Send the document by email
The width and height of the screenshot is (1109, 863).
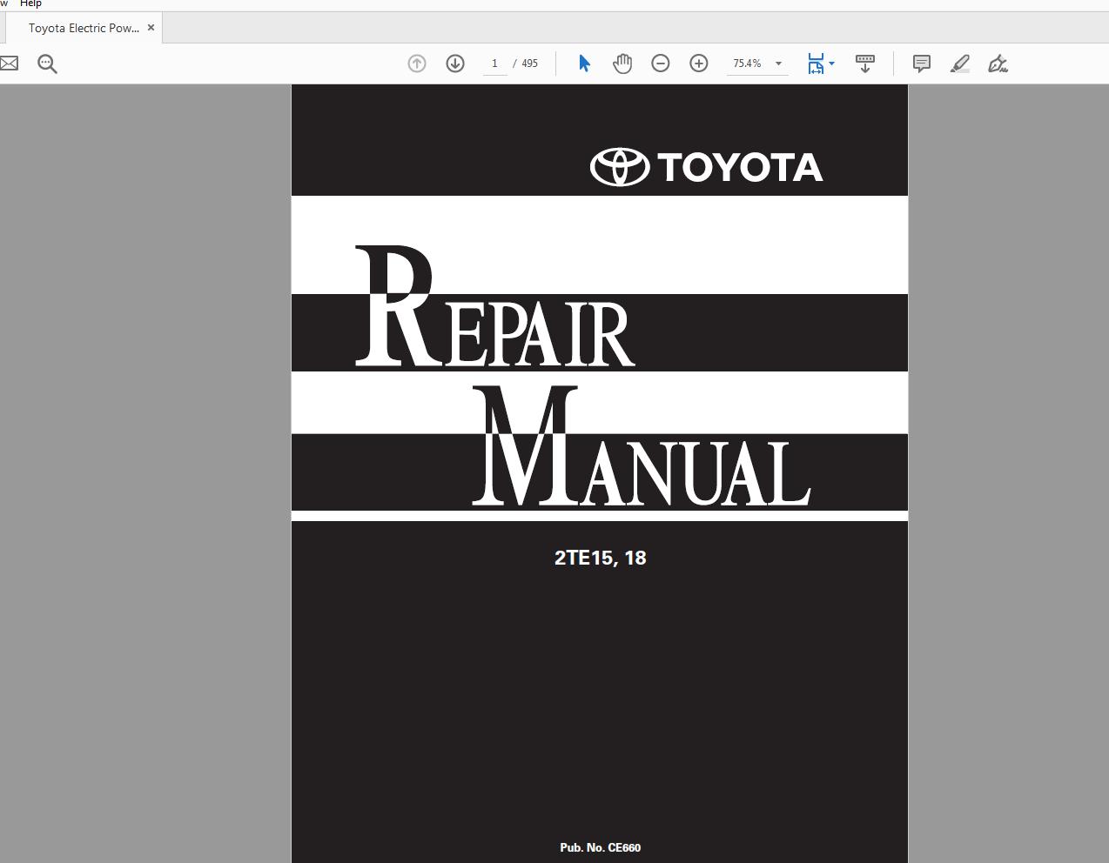[9, 63]
